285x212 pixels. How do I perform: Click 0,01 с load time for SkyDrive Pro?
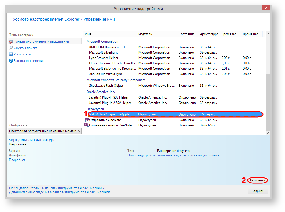(225, 69)
